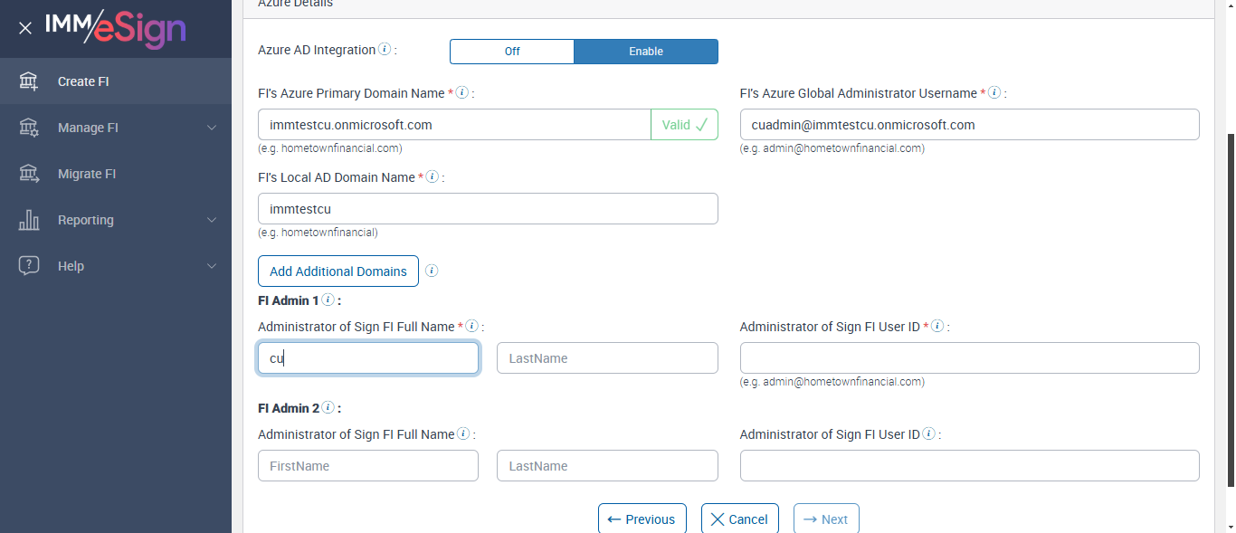
Task: Click info icon next to Add Additional Domains
Action: (433, 271)
